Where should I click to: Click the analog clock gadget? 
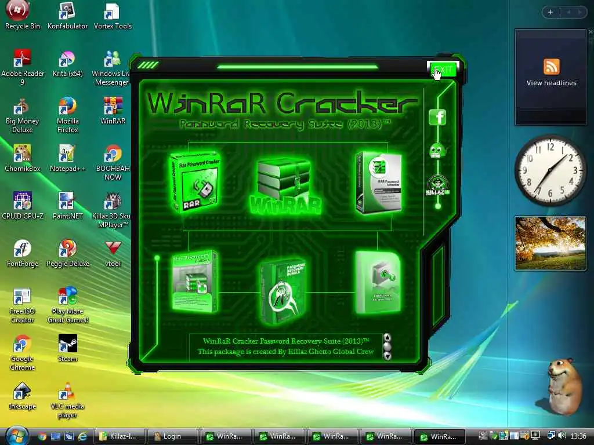[550, 170]
